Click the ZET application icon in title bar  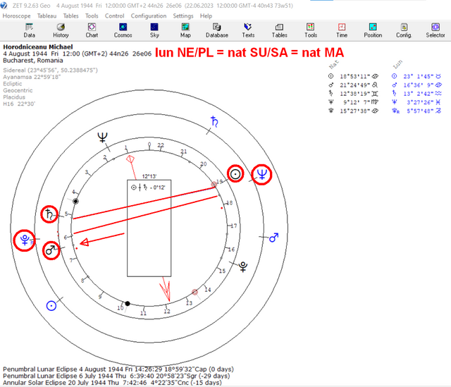click(4, 6)
